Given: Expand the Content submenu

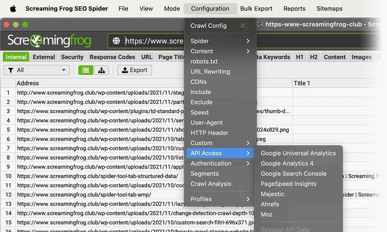Looking at the screenshot, I should click(x=220, y=51).
